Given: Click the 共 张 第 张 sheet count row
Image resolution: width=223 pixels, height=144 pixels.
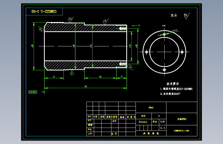Looking at the screenshot, I should [x=151, y=133].
